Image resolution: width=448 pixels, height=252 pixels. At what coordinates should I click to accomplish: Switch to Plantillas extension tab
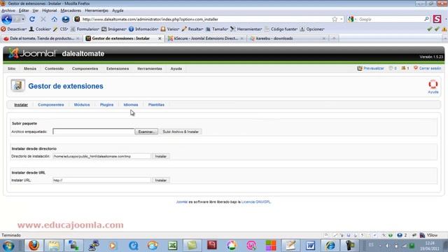point(156,105)
